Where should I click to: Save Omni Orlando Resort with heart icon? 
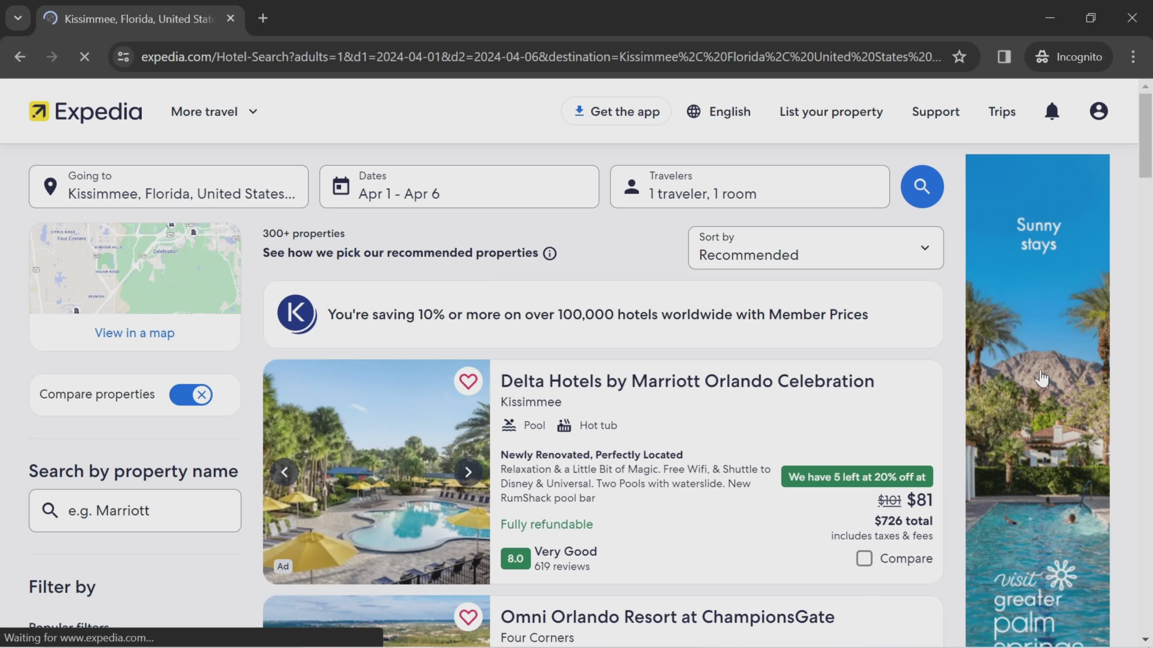pyautogui.click(x=468, y=617)
